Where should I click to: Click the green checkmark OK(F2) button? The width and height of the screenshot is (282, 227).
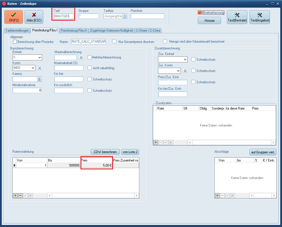pos(14,17)
